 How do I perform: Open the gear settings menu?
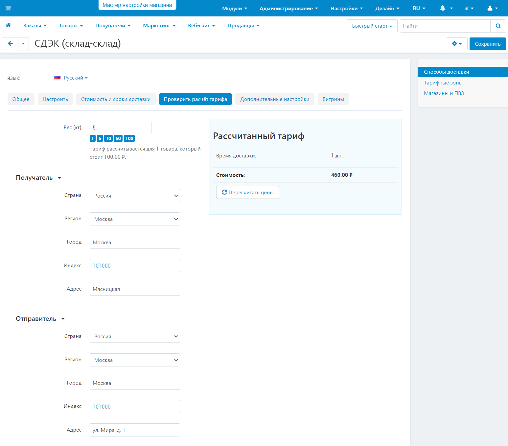[x=456, y=44]
